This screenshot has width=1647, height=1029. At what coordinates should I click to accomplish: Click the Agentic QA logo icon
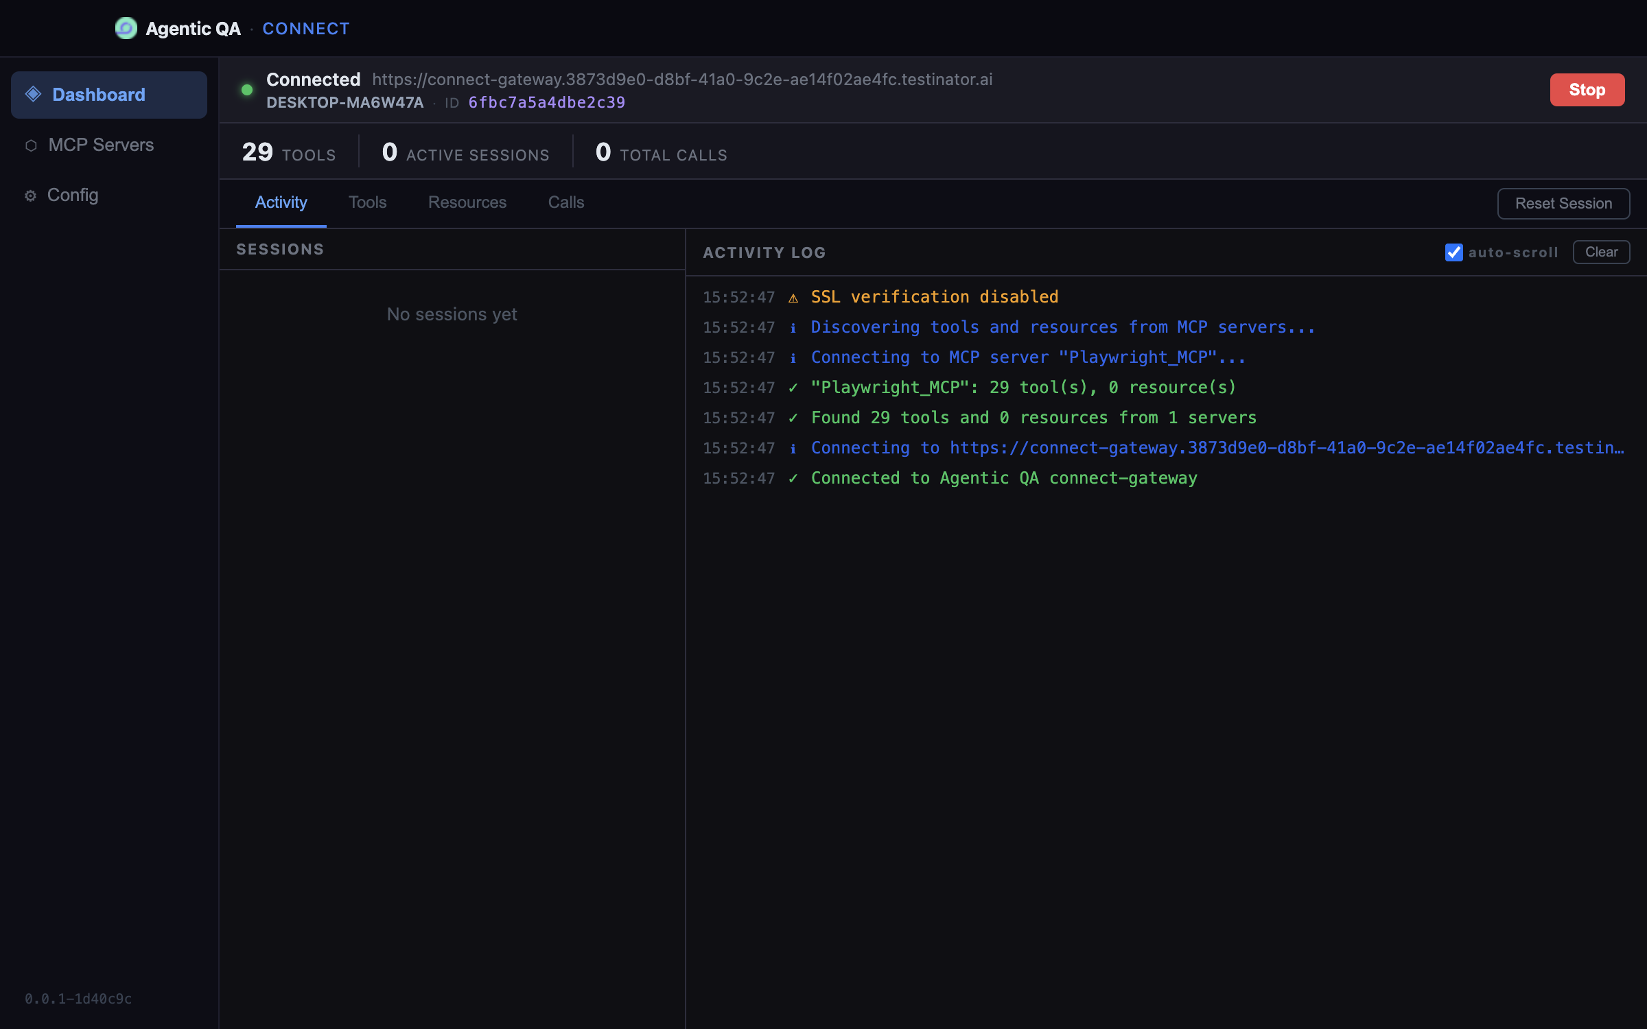126,28
